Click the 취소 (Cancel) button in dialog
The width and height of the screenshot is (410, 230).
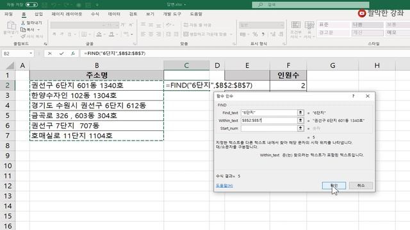click(x=361, y=185)
